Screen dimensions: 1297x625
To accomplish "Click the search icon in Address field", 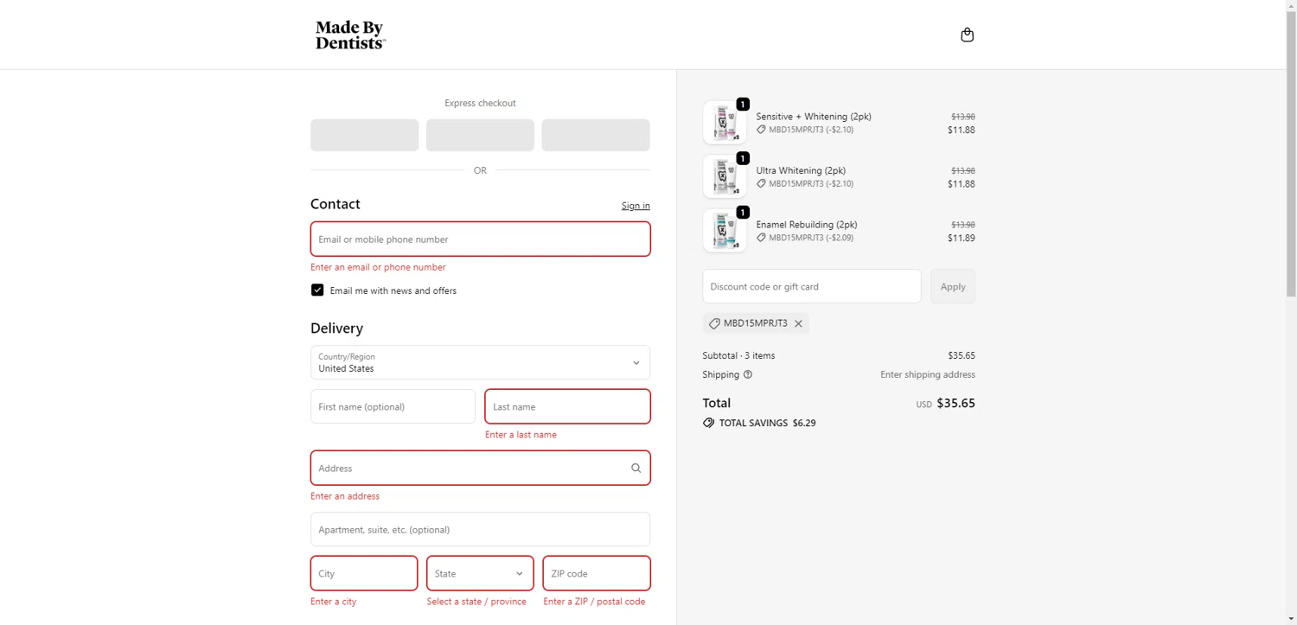I will pos(636,469).
